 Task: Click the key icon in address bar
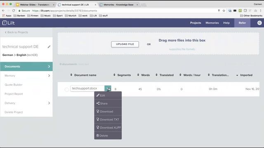click(219, 11)
